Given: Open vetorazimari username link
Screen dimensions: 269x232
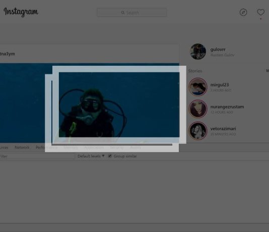Looking at the screenshot, I should (x=223, y=129).
